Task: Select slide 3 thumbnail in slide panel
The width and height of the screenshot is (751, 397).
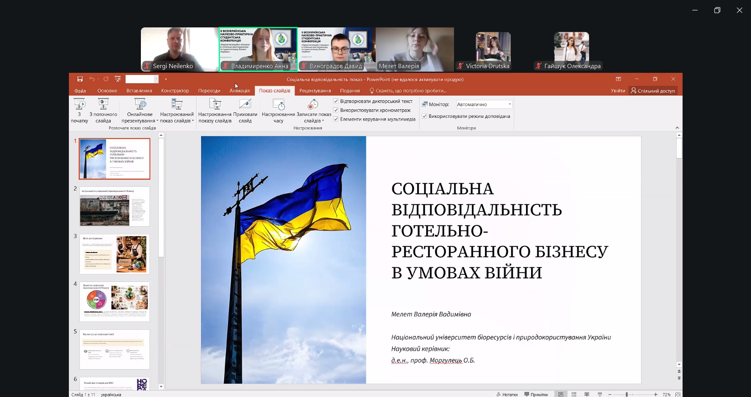Action: coord(115,254)
